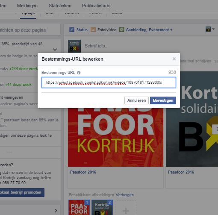Open the Meldingen tab
The image size is (218, 215).
click(27, 6)
